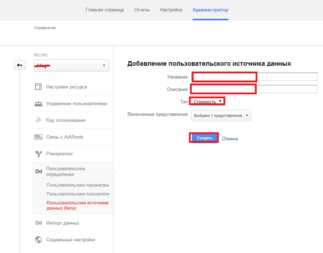
Task: Click the Ремаркетинг fork icon
Action: [x=39, y=154]
